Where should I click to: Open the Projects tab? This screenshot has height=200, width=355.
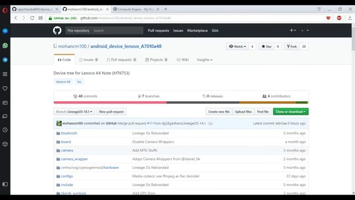point(156,59)
